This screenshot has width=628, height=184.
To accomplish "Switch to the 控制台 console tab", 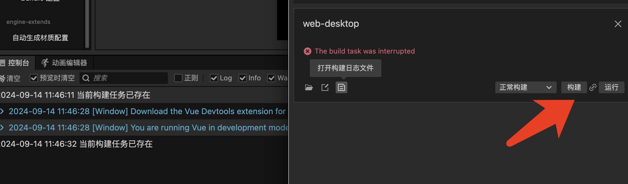I will (x=16, y=63).
